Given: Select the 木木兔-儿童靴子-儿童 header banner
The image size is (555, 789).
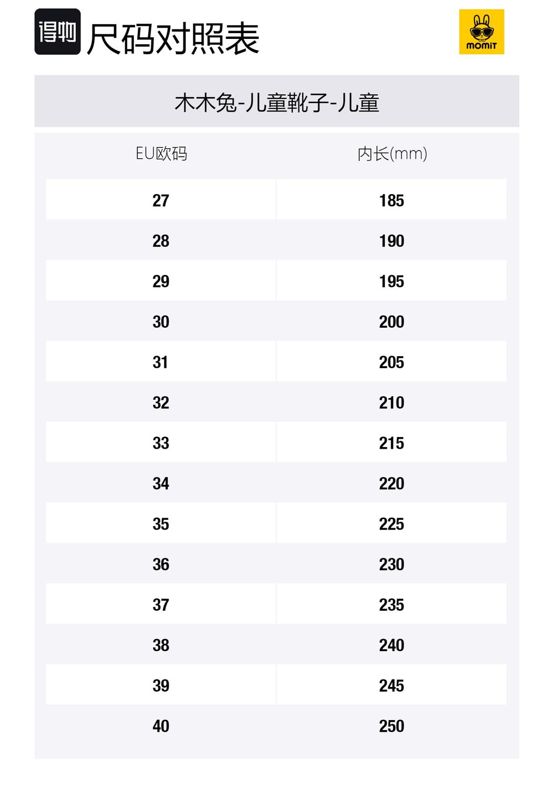Looking at the screenshot, I should point(276,102).
